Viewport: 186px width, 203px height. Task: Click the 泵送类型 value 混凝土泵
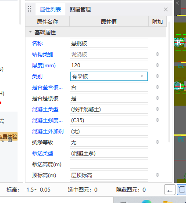tap(109, 153)
